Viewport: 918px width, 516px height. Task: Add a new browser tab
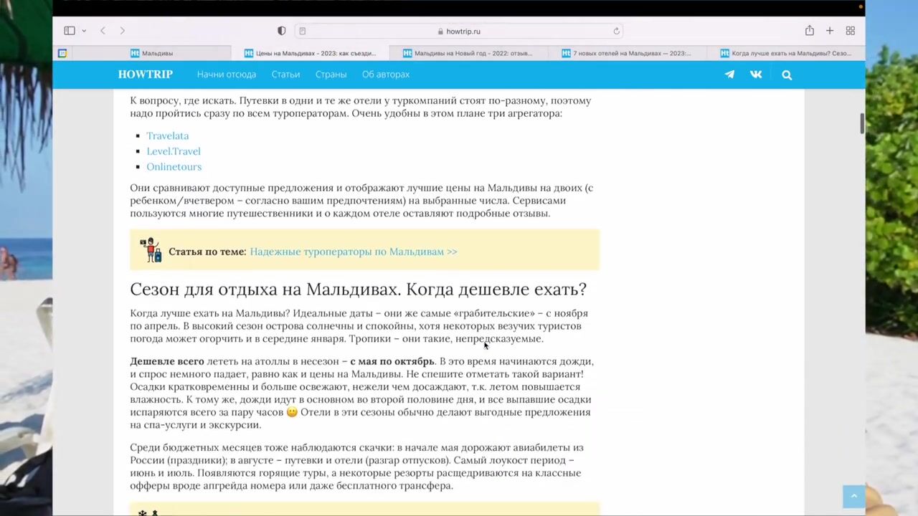[x=830, y=31]
